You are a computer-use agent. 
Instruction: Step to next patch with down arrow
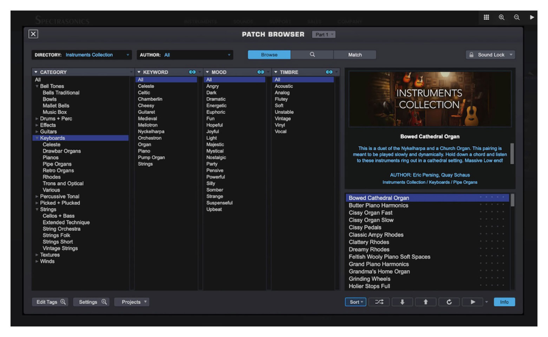[x=402, y=302]
